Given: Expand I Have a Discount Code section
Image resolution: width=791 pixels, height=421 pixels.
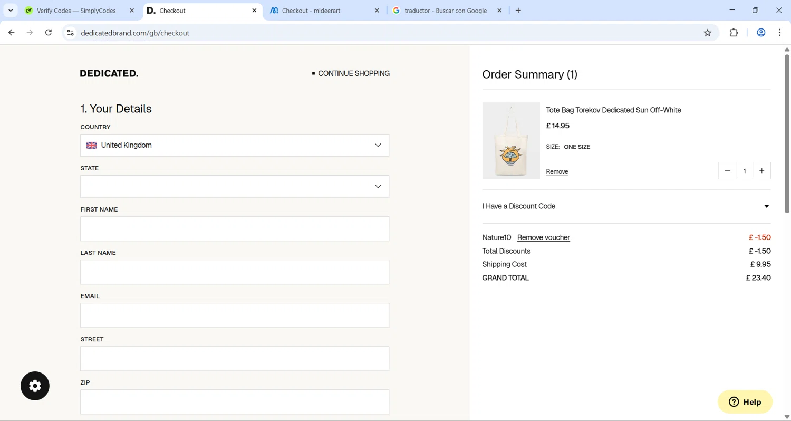Looking at the screenshot, I should [626, 206].
